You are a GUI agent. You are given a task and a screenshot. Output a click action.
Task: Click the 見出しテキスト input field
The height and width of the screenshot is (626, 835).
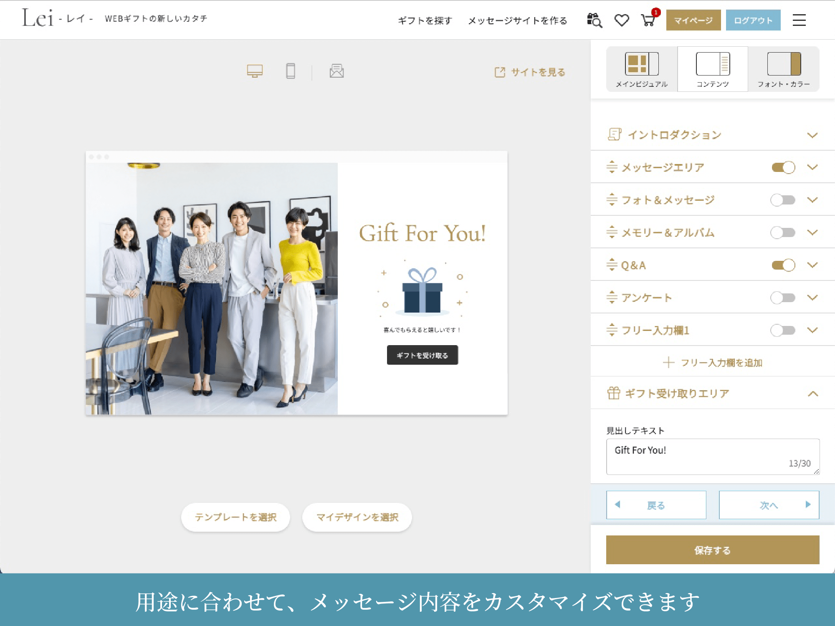(x=713, y=457)
